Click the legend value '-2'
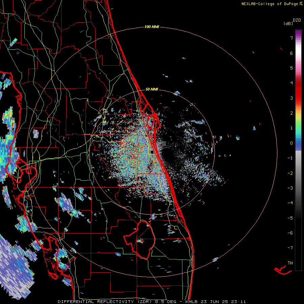Image resolution: width=304 pixels, height=304 pixels. 290,173
